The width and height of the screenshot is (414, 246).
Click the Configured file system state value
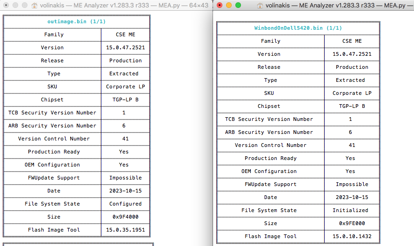coord(125,204)
